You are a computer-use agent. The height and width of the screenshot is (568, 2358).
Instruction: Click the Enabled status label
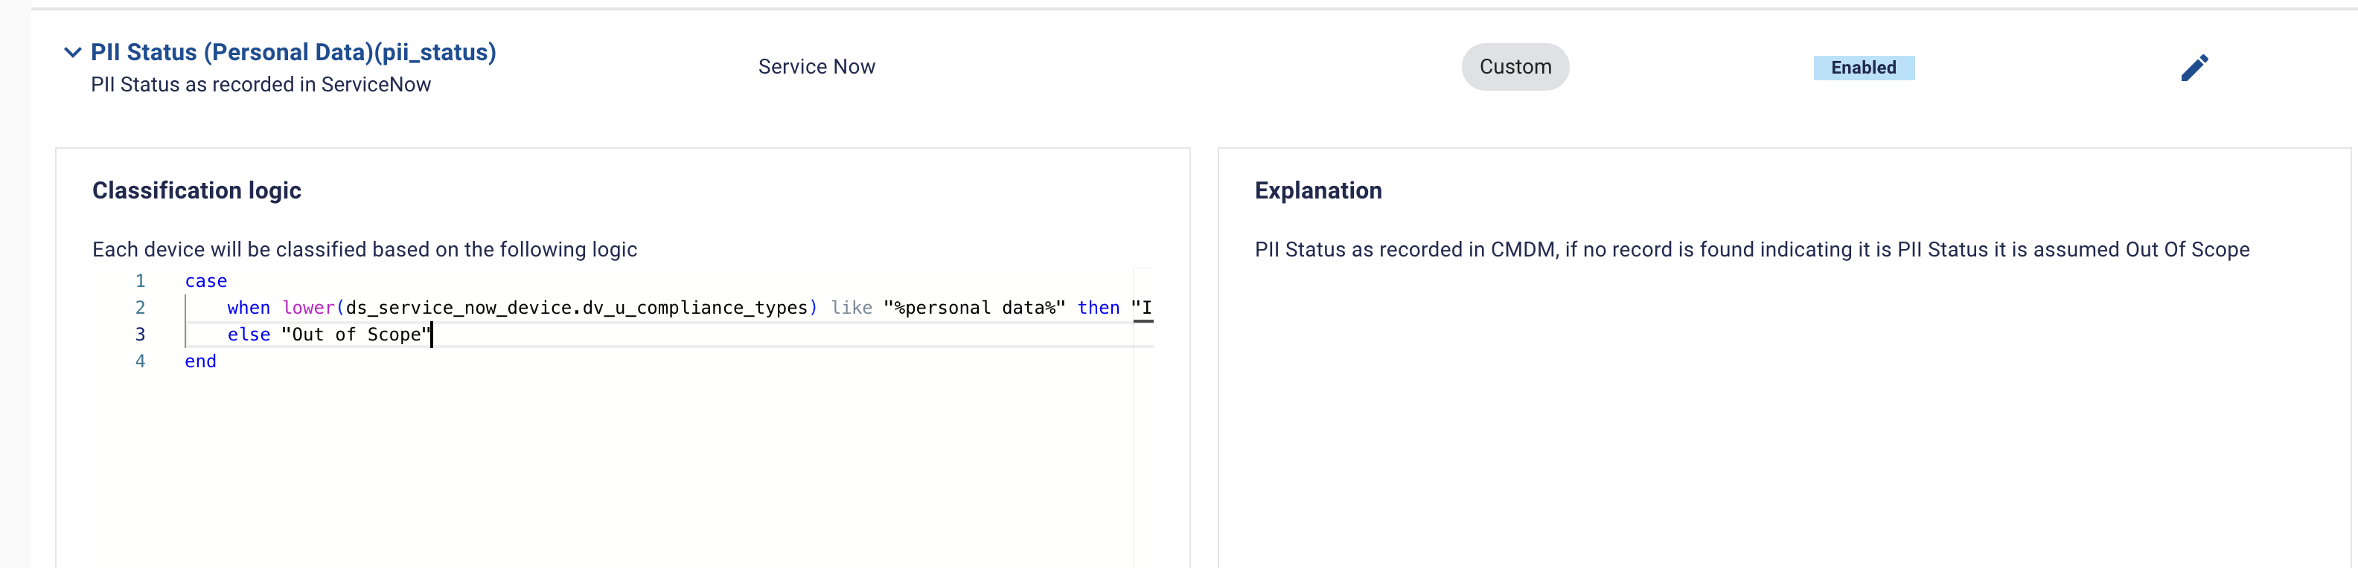pos(1863,68)
